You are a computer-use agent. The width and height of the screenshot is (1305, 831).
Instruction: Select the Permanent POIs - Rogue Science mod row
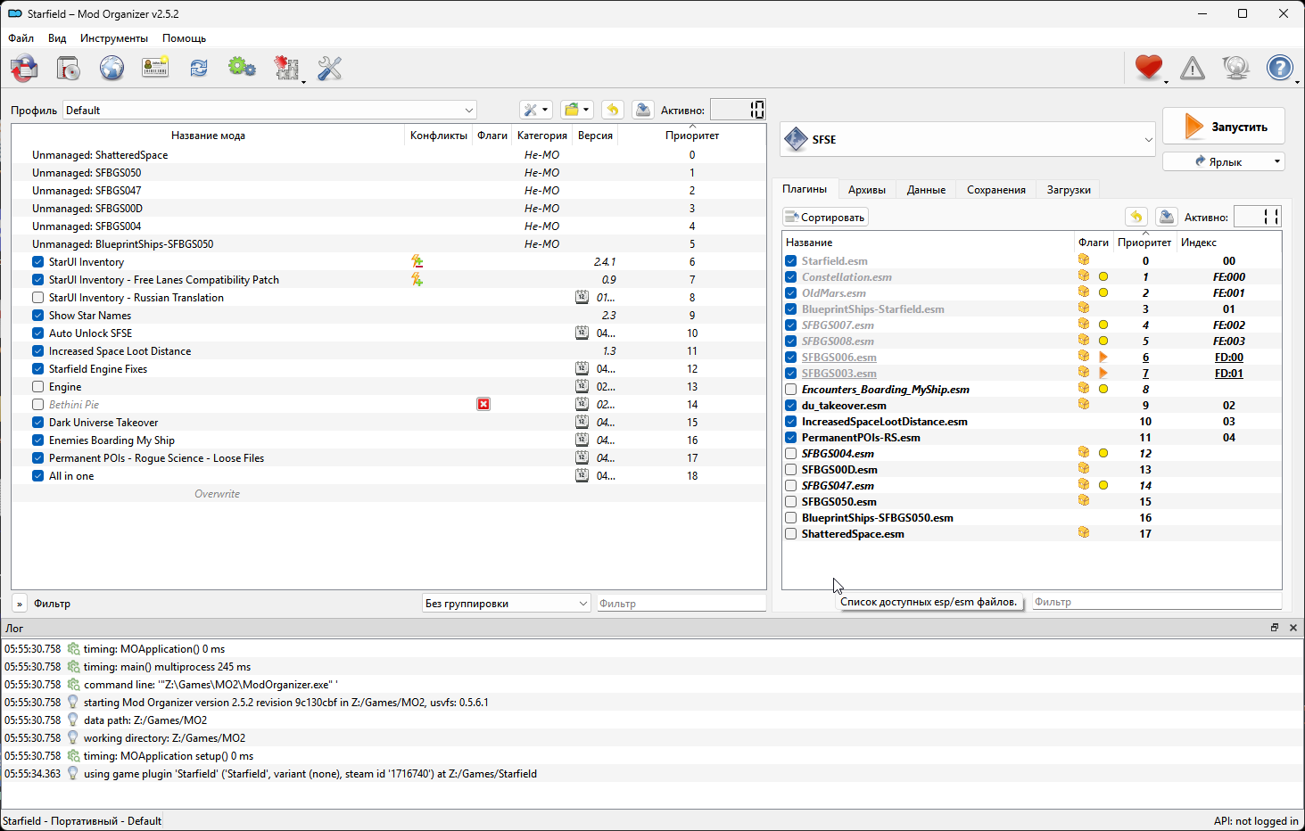[389, 458]
